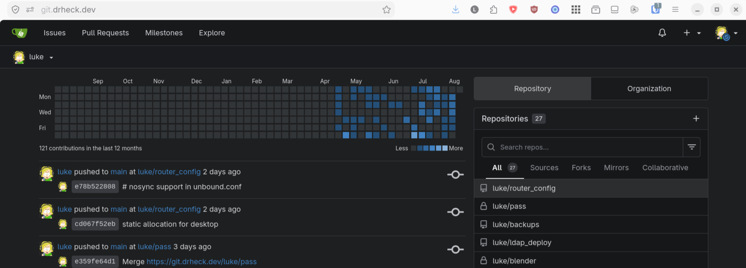
Task: Filter repositories by Mirrors
Action: (x=616, y=168)
